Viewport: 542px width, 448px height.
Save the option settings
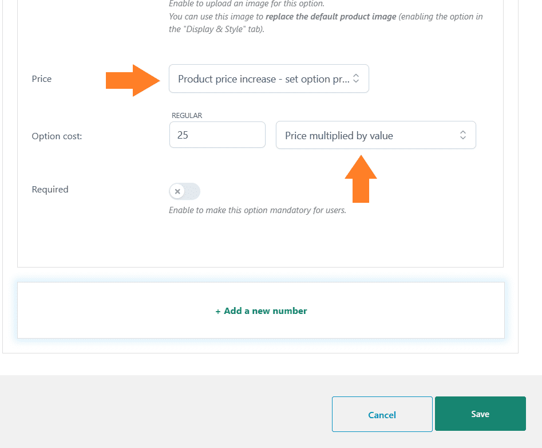click(480, 414)
